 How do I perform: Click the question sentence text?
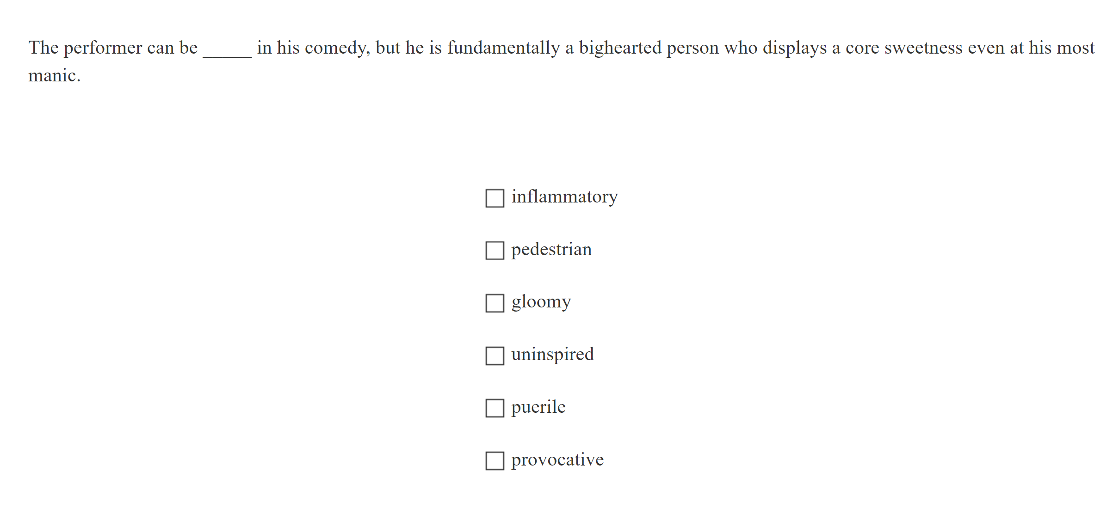tap(555, 47)
